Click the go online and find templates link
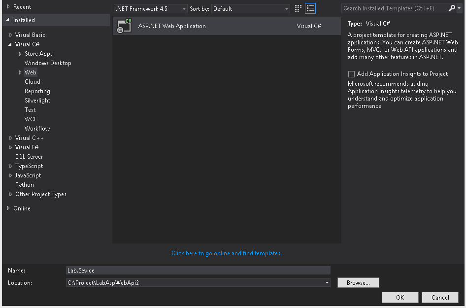Screen dimensions: 466x308 [x=227, y=253]
